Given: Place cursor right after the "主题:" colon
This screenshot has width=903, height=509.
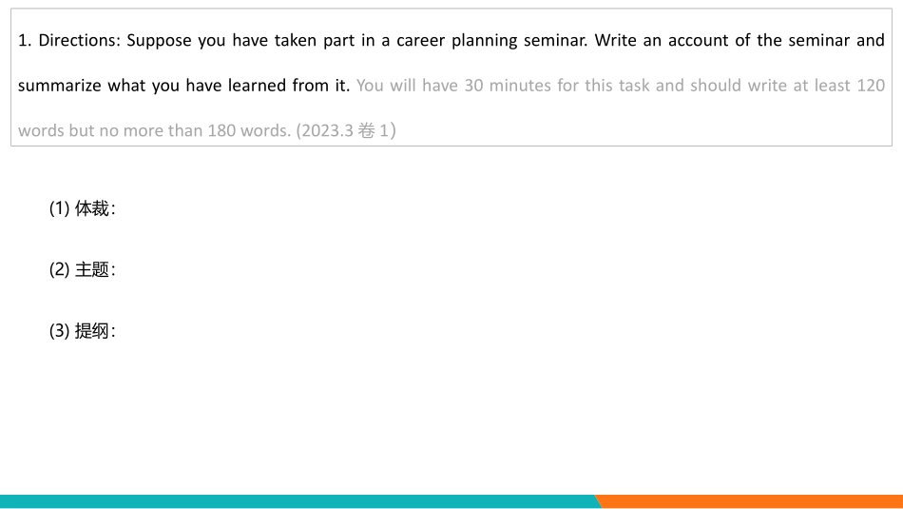Looking at the screenshot, I should click(118, 270).
